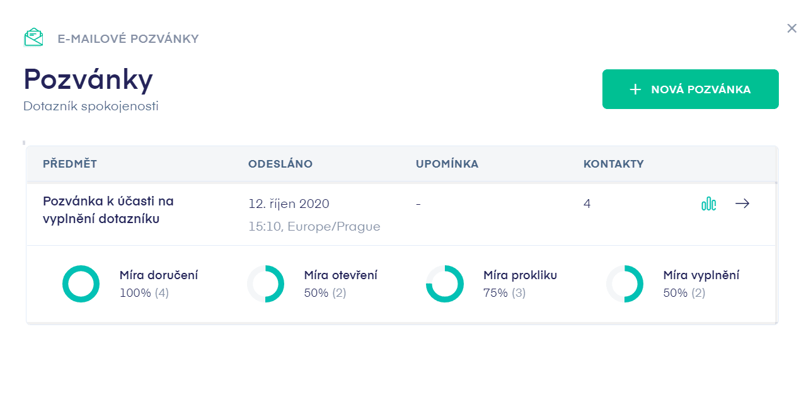
Task: Click the Míra doručení donut chart
Action: 81,284
